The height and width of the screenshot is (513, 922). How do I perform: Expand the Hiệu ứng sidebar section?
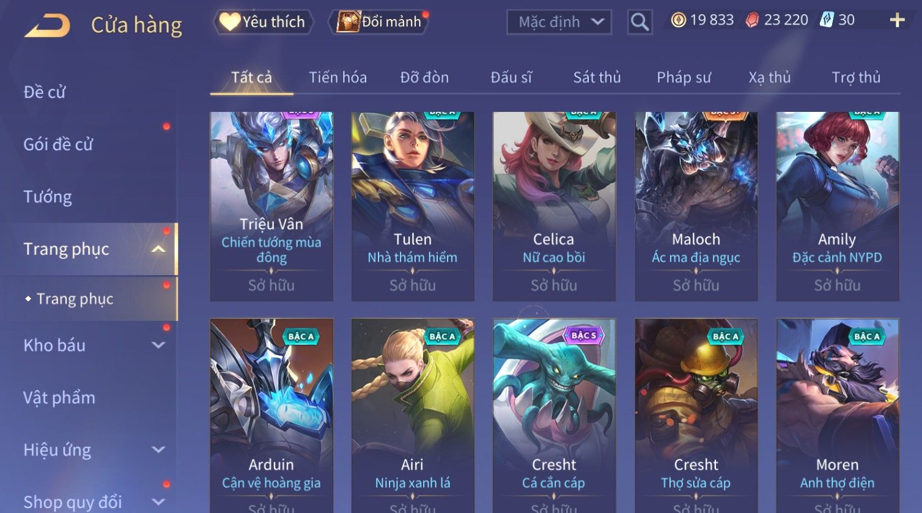tap(158, 449)
